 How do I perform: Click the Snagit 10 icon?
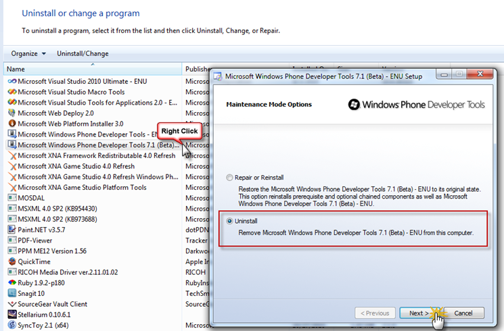tap(12, 293)
